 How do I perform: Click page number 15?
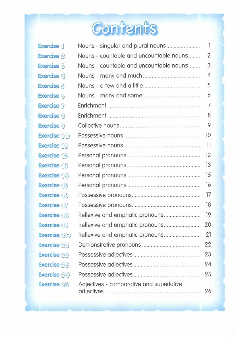click(x=208, y=175)
